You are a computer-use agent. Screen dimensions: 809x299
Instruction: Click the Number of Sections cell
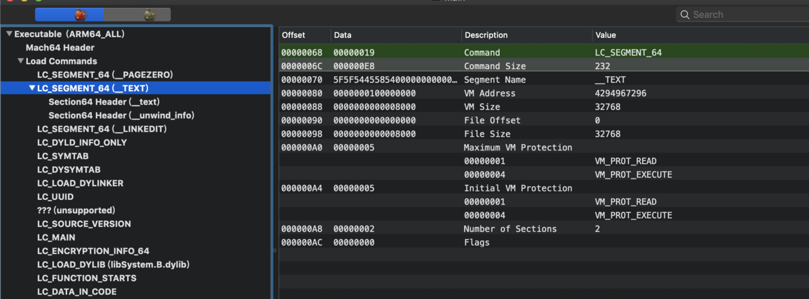coord(510,229)
